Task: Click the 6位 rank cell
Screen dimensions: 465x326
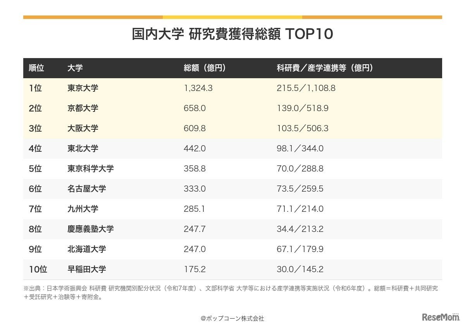Action: (x=35, y=189)
